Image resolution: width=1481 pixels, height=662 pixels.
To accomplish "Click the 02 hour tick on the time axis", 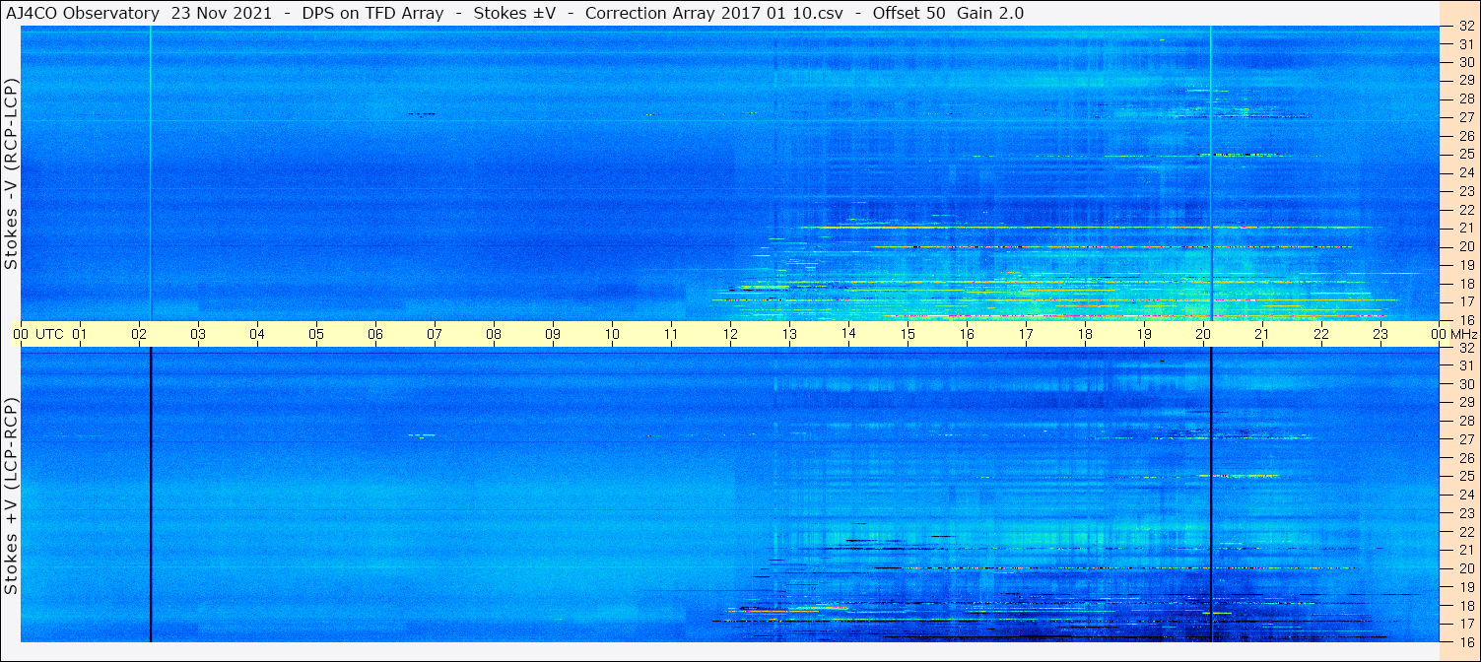I will 139,334.
